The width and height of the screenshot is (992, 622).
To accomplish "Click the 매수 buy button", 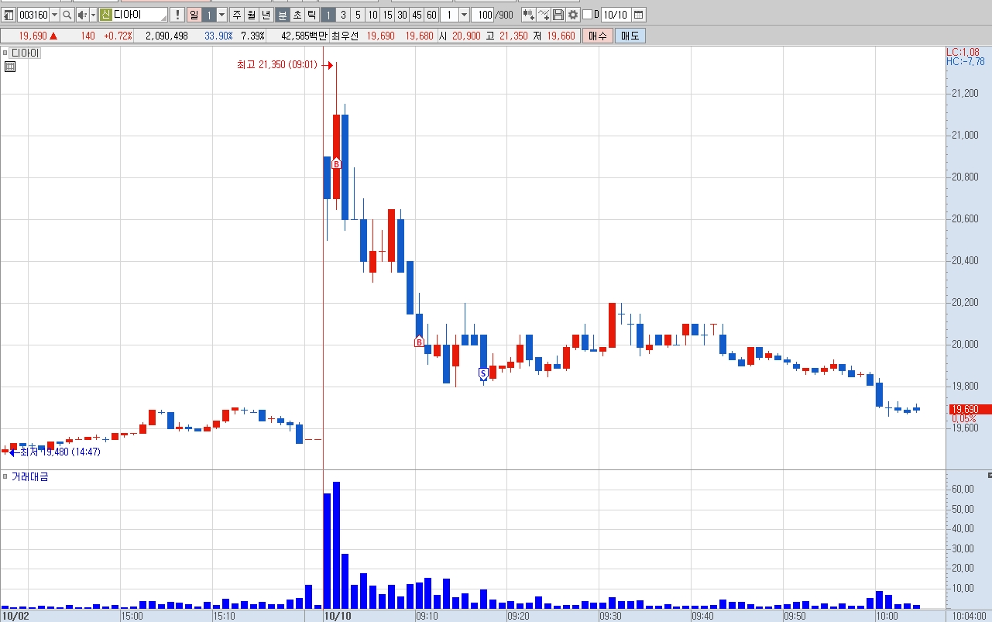I will click(x=598, y=36).
